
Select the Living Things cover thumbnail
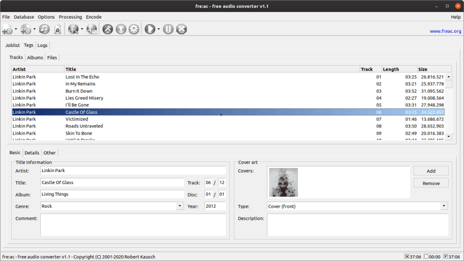[283, 182]
